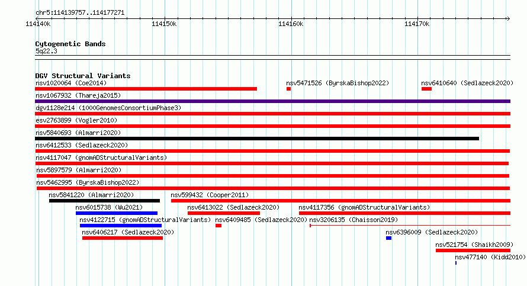The image size is (527, 286).
Task: Open nsv5471526 (ByrskaBishop2022) variant label
Action: pyautogui.click(x=338, y=83)
